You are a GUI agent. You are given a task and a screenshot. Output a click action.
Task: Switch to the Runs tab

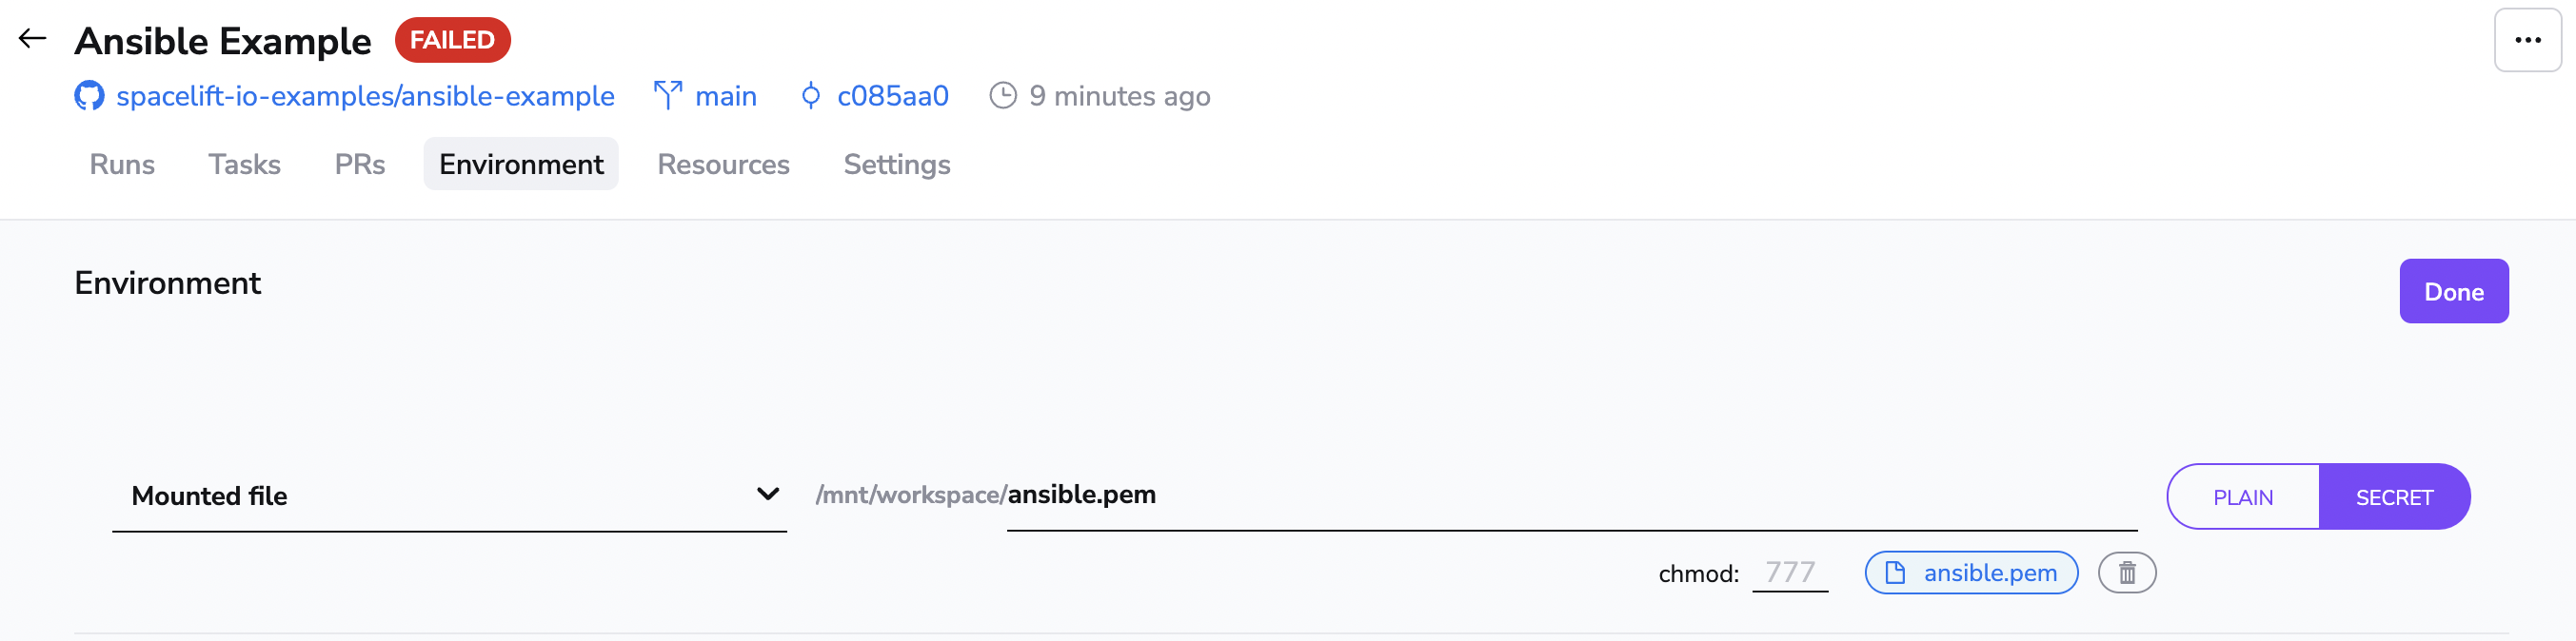pos(121,164)
